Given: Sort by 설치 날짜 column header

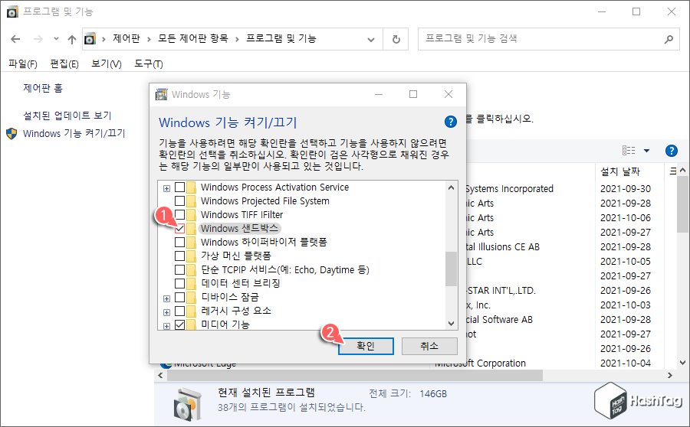Looking at the screenshot, I should 619,171.
